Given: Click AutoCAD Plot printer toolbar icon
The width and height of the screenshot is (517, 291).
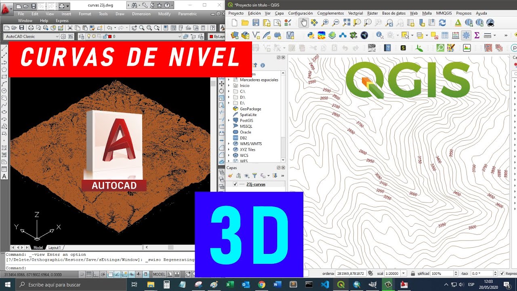Looking at the screenshot, I should tap(31, 28).
